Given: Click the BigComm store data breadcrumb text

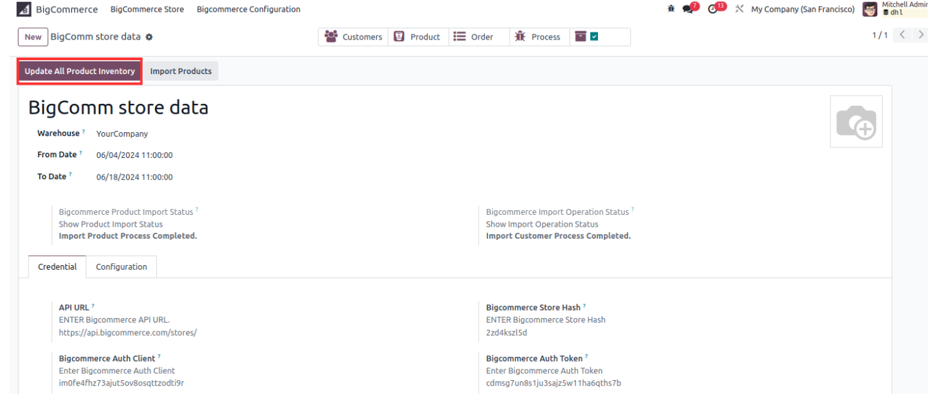Looking at the screenshot, I should [x=95, y=37].
